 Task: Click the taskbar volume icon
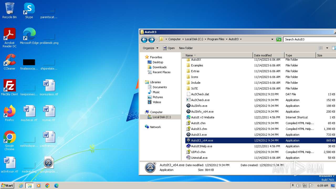(298, 186)
